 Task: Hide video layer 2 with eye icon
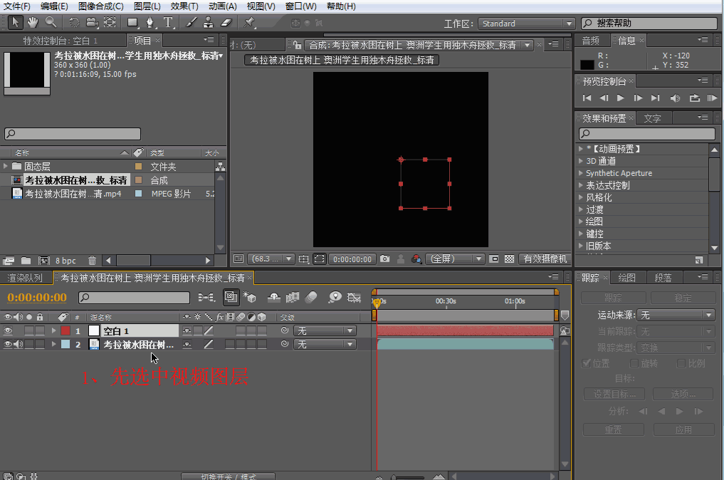8,344
